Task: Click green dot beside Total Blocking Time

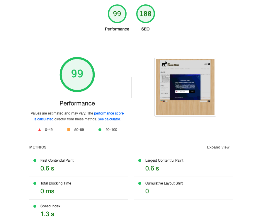Action: [x=35, y=183]
